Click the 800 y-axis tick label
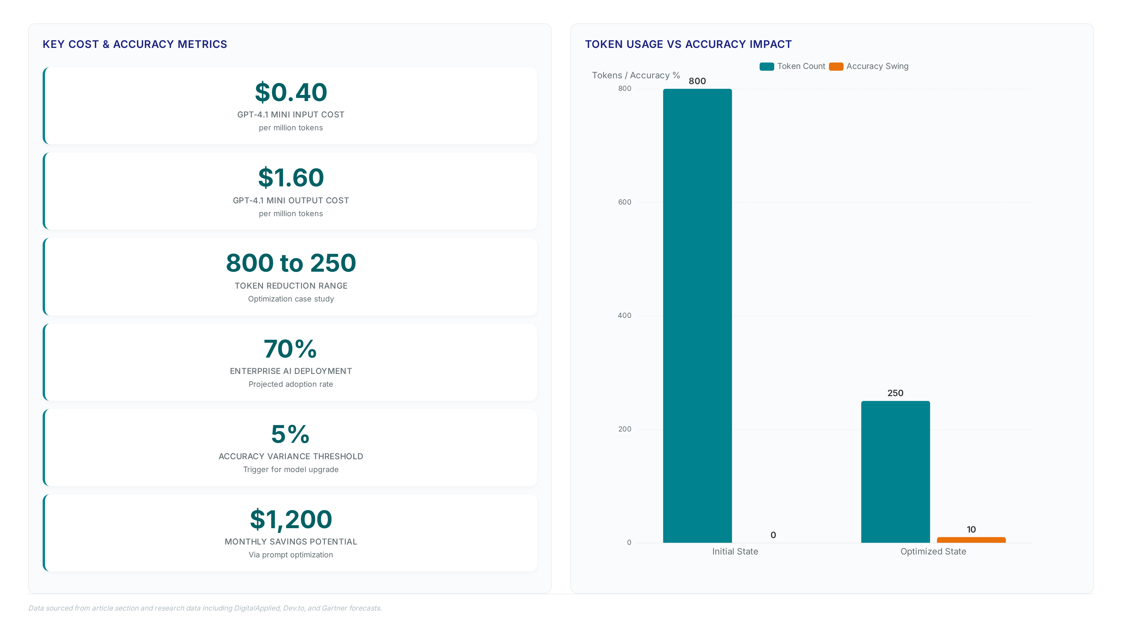Screen dimensions: 1122x631 pos(625,89)
